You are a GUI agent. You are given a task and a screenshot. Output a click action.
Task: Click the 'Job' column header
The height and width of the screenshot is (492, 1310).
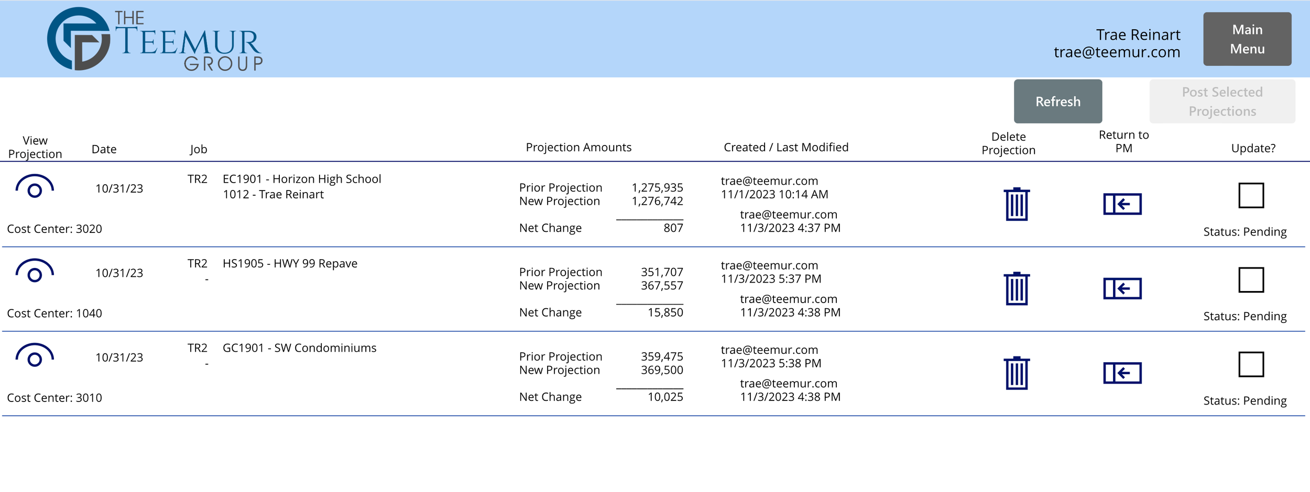point(198,149)
